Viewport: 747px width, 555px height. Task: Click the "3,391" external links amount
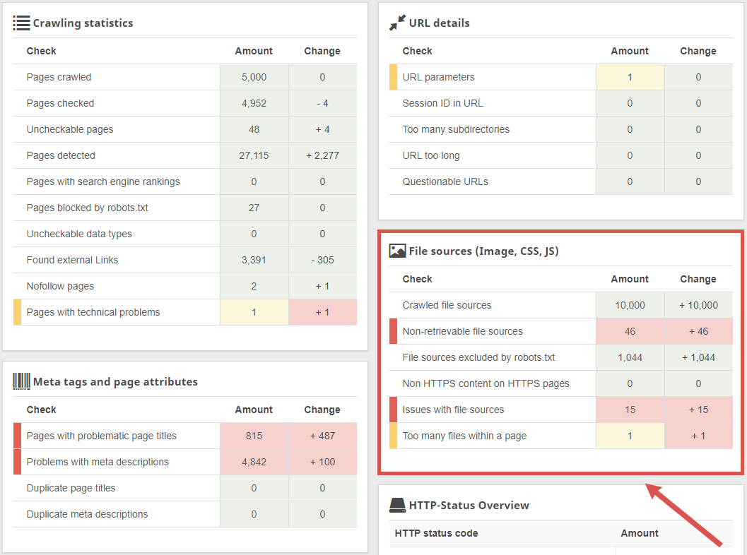click(x=254, y=260)
